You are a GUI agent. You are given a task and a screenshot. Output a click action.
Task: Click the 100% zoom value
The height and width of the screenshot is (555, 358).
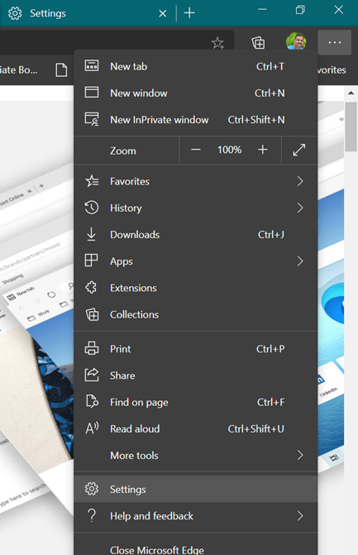tap(229, 150)
